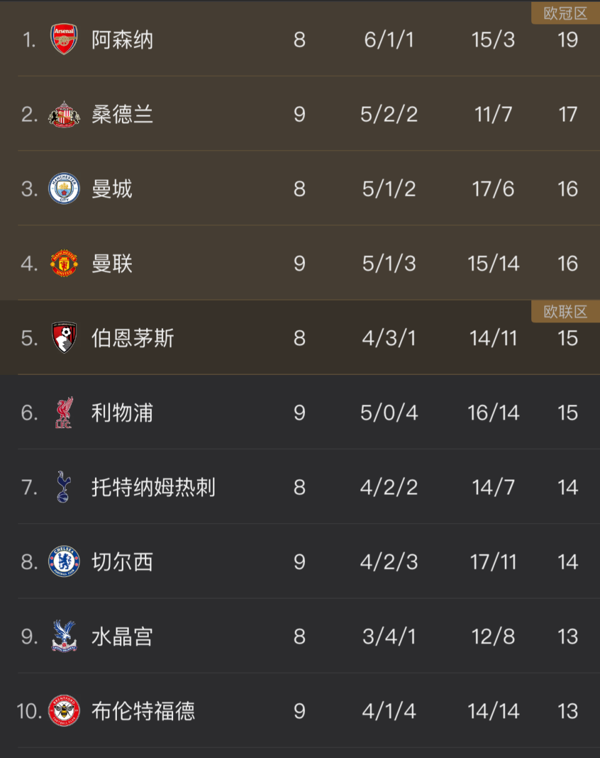Tap the 欧联区 zone label
The height and width of the screenshot is (758, 600).
(x=565, y=312)
